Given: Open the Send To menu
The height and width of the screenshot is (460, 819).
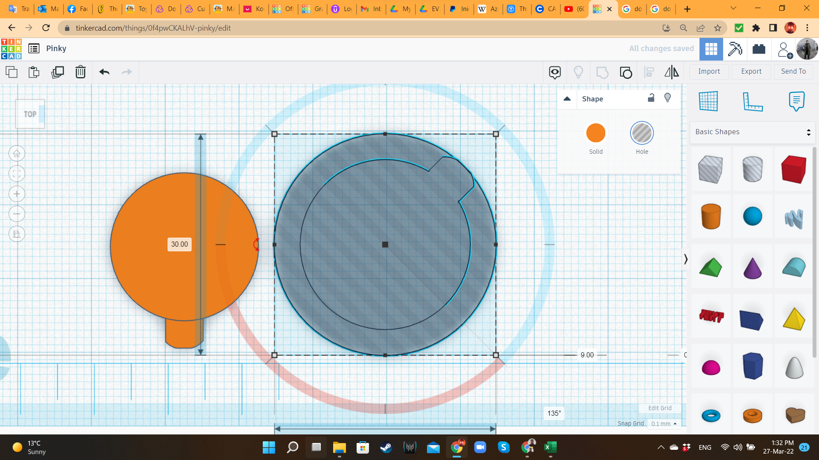Looking at the screenshot, I should (x=793, y=72).
